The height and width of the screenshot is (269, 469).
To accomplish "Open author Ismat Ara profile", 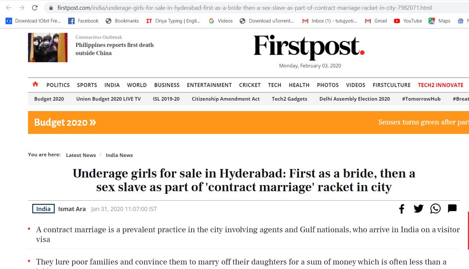I will [x=72, y=209].
